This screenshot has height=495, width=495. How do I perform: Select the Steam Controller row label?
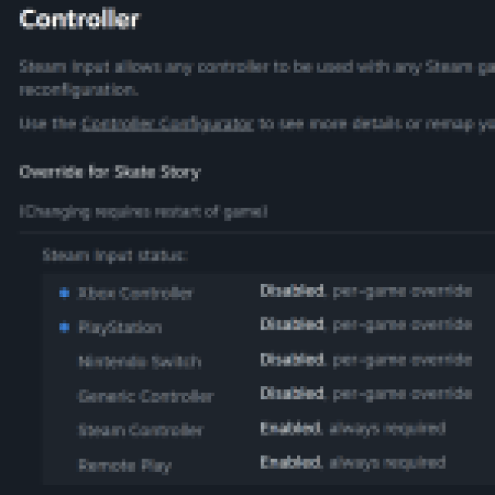pyautogui.click(x=140, y=430)
